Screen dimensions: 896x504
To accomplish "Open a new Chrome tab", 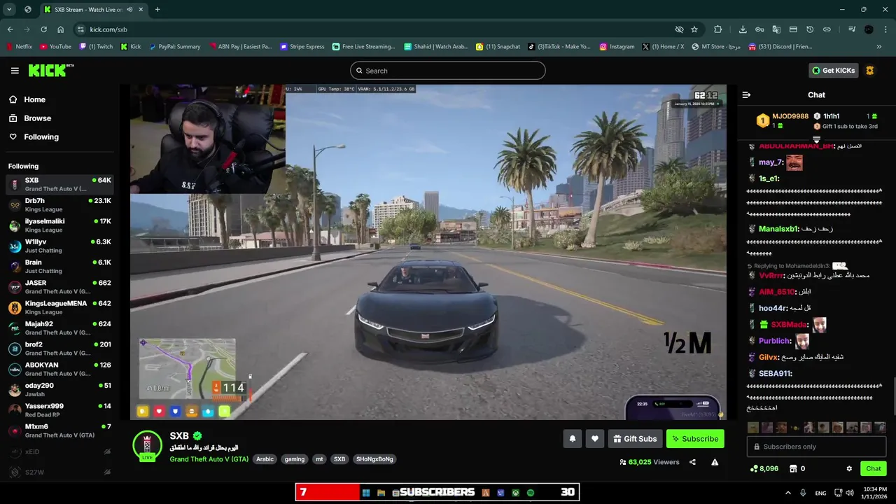I will tap(157, 9).
